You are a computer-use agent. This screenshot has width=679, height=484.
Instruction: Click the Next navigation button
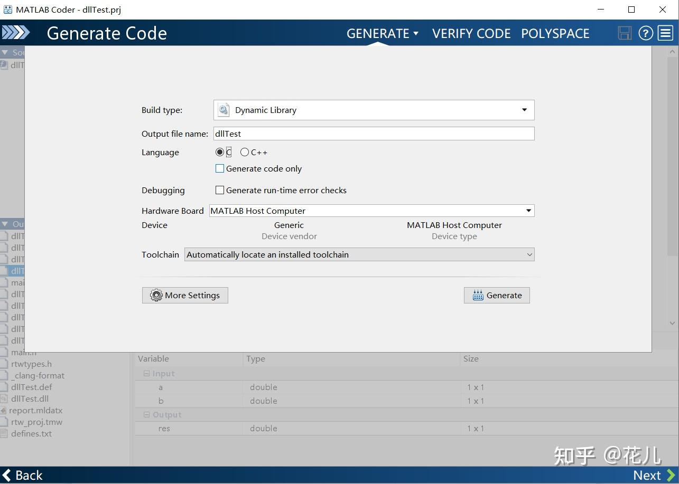[648, 474]
